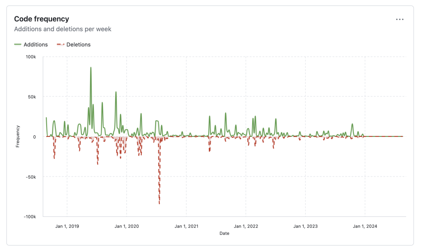Click the 'Additions and deletions per week' subtitle
Screen dimensions: 423x251
[x=63, y=29]
